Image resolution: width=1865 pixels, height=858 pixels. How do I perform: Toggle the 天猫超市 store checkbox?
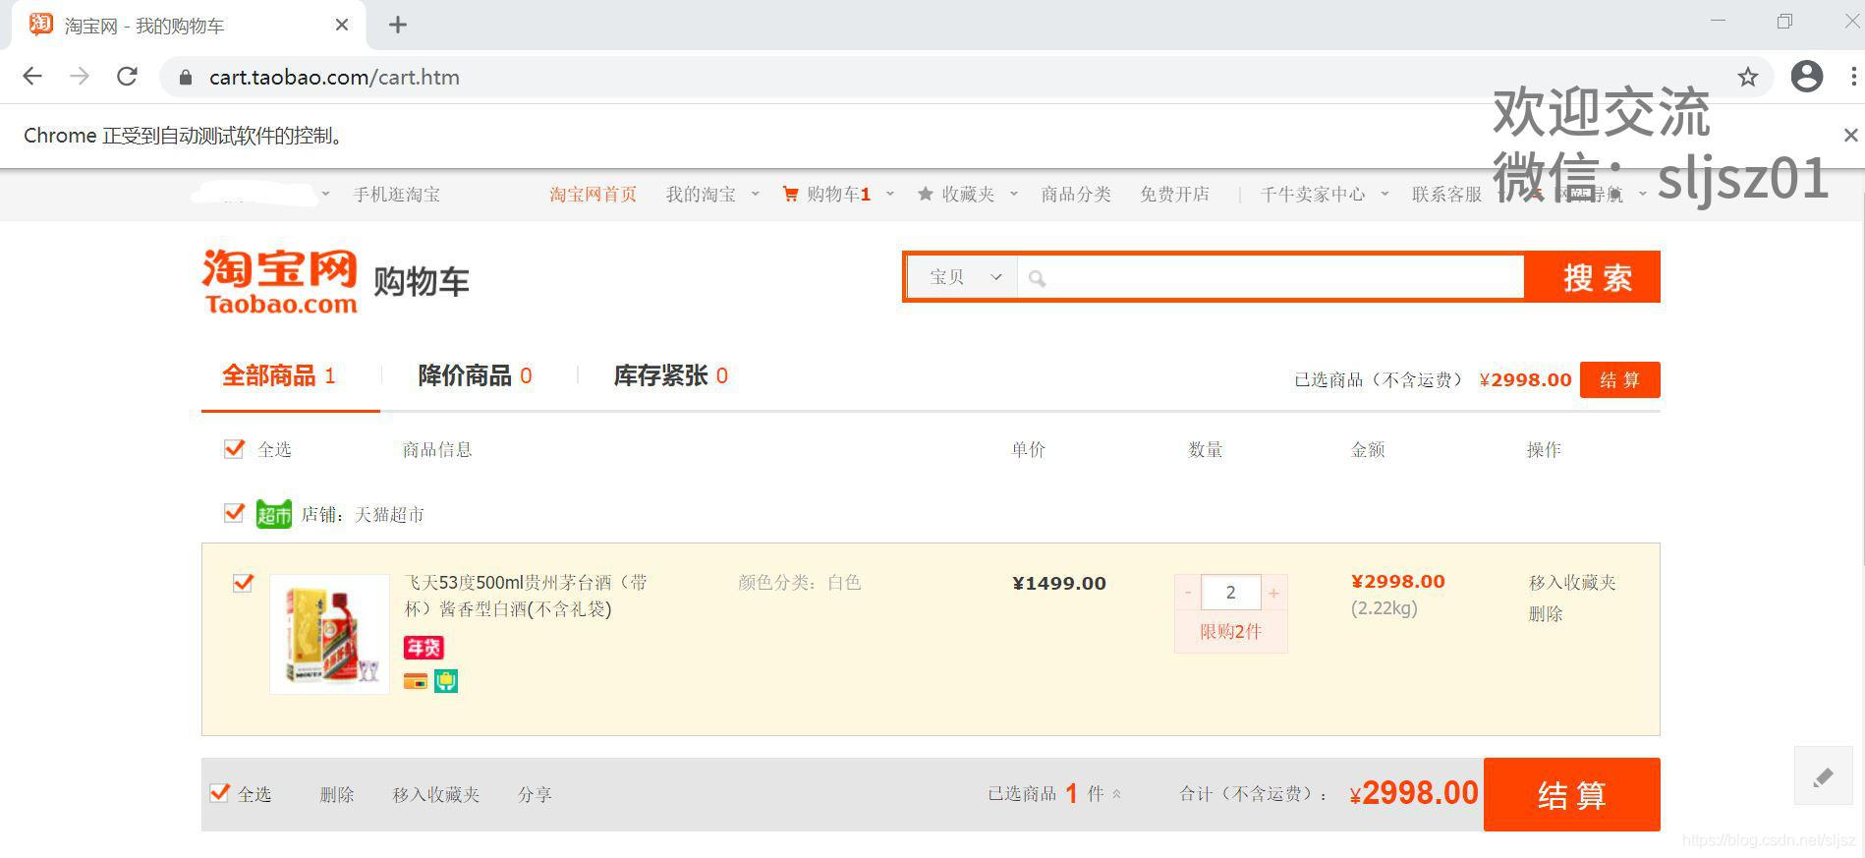[x=234, y=513]
